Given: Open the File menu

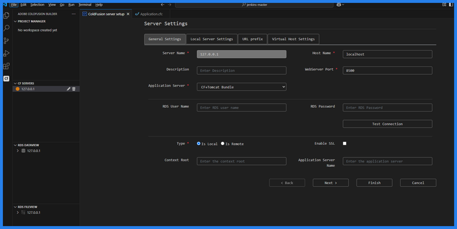Looking at the screenshot, I should [13, 5].
